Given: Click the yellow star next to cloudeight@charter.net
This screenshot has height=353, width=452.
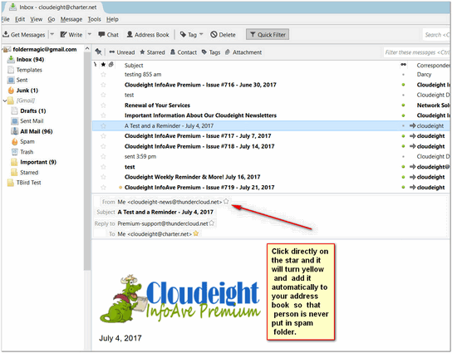Looking at the screenshot, I should [196, 233].
